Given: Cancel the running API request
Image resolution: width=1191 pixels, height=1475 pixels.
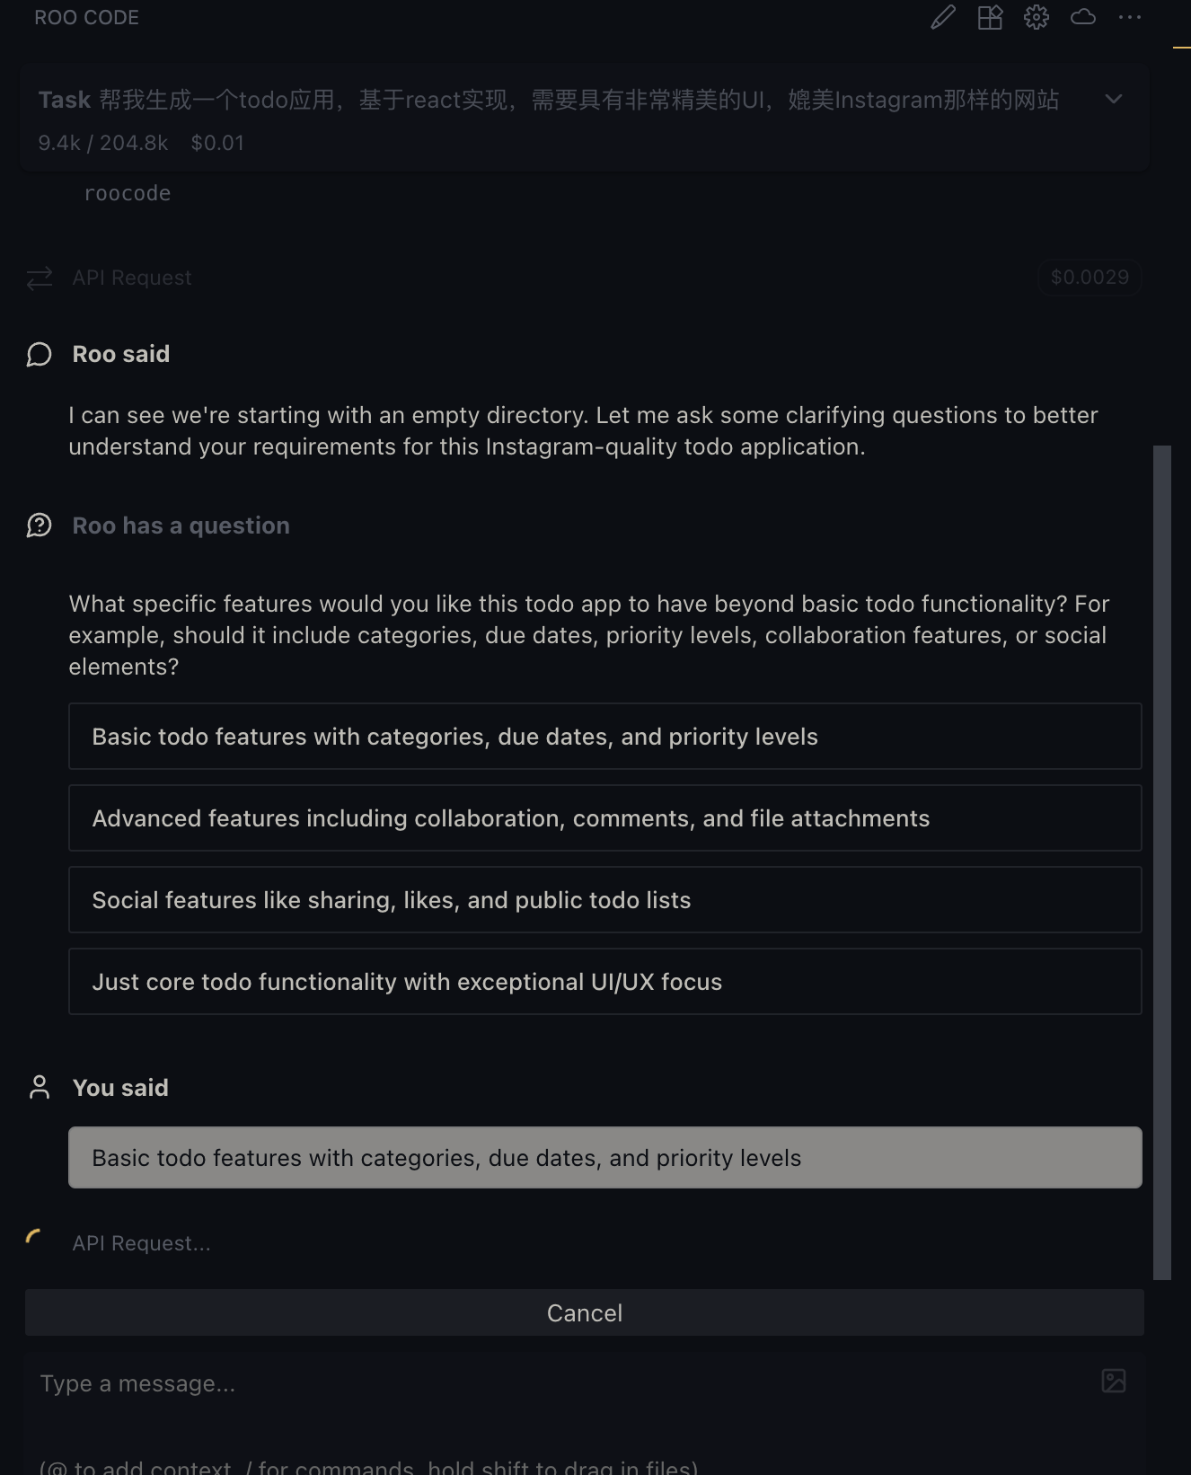Looking at the screenshot, I should (x=584, y=1313).
